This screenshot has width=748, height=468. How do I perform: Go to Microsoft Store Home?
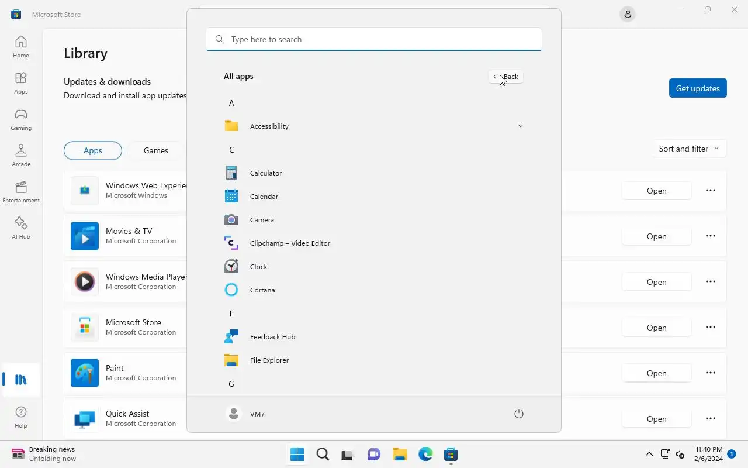(21, 47)
